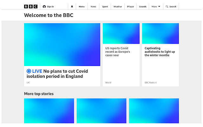Open notifications bell icon

tap(72, 6)
